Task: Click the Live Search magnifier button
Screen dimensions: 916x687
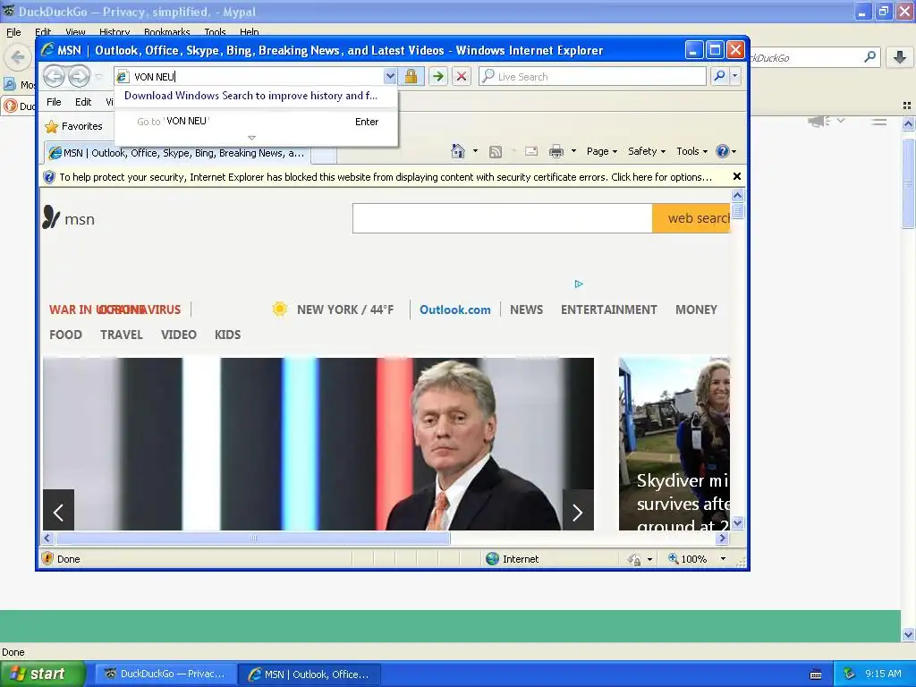Action: click(x=720, y=76)
